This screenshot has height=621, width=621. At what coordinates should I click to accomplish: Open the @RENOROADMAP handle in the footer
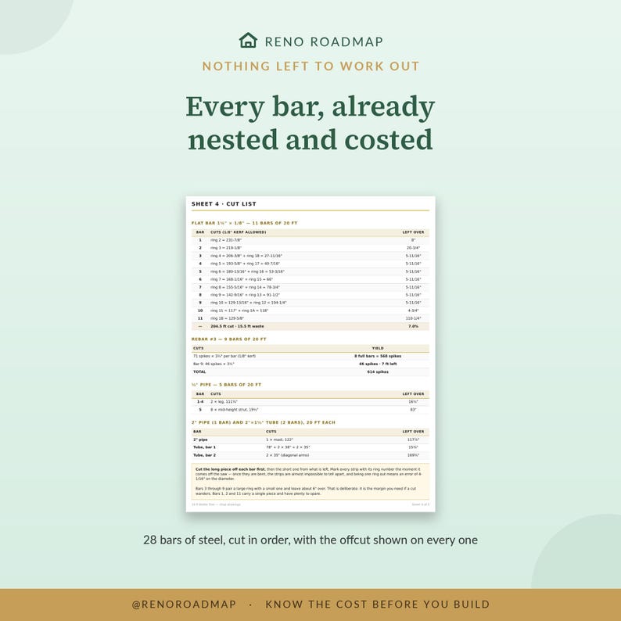(x=184, y=605)
